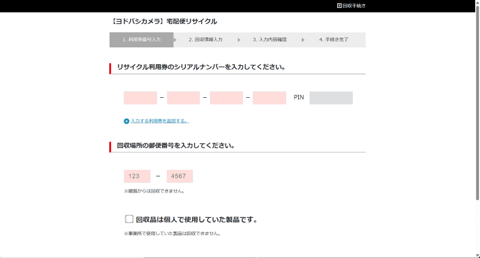The image size is (480, 258).
Task: Click the plus icon beside 入力する利用券を追加する
Action: pos(127,121)
